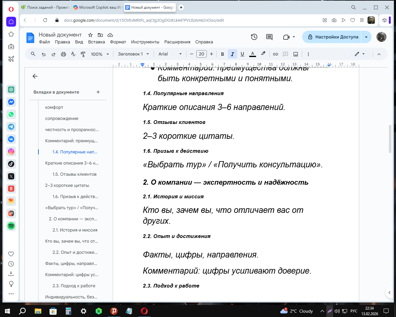Open the Вставка menu

coord(96,42)
